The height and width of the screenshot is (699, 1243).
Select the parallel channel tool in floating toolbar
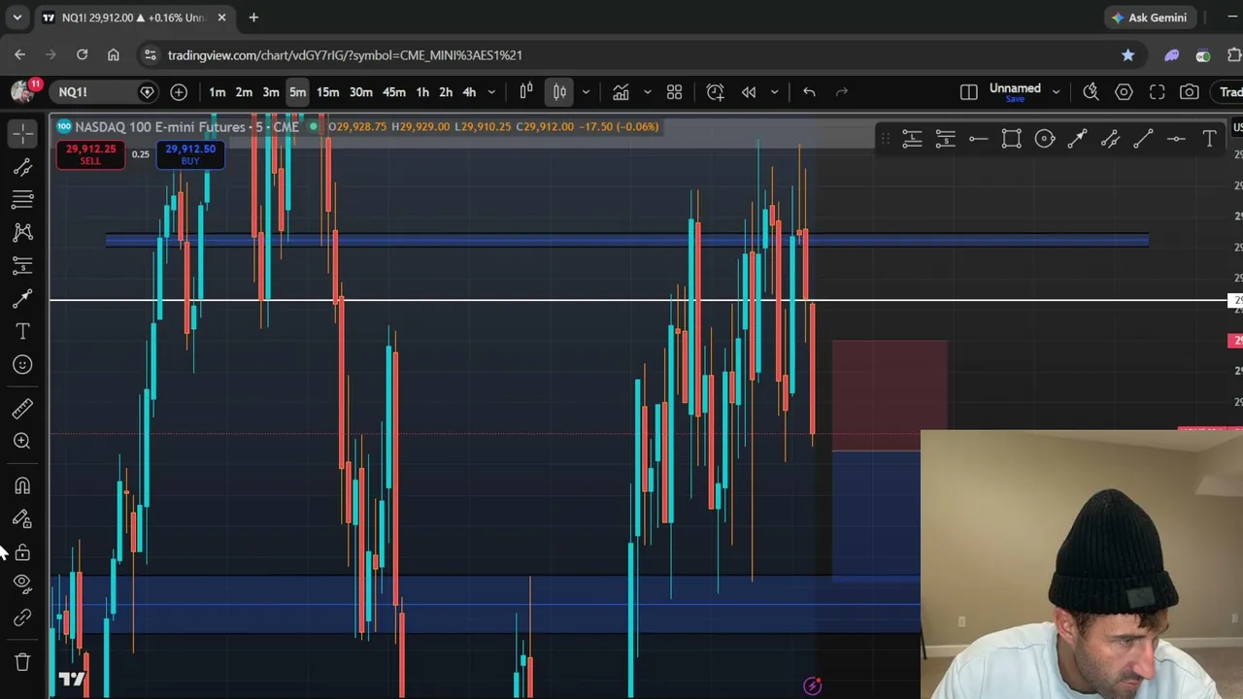click(1110, 139)
